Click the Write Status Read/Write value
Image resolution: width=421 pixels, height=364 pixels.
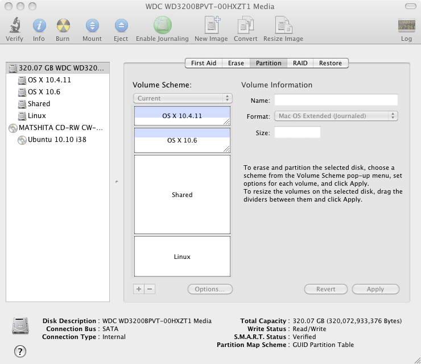[309, 329]
